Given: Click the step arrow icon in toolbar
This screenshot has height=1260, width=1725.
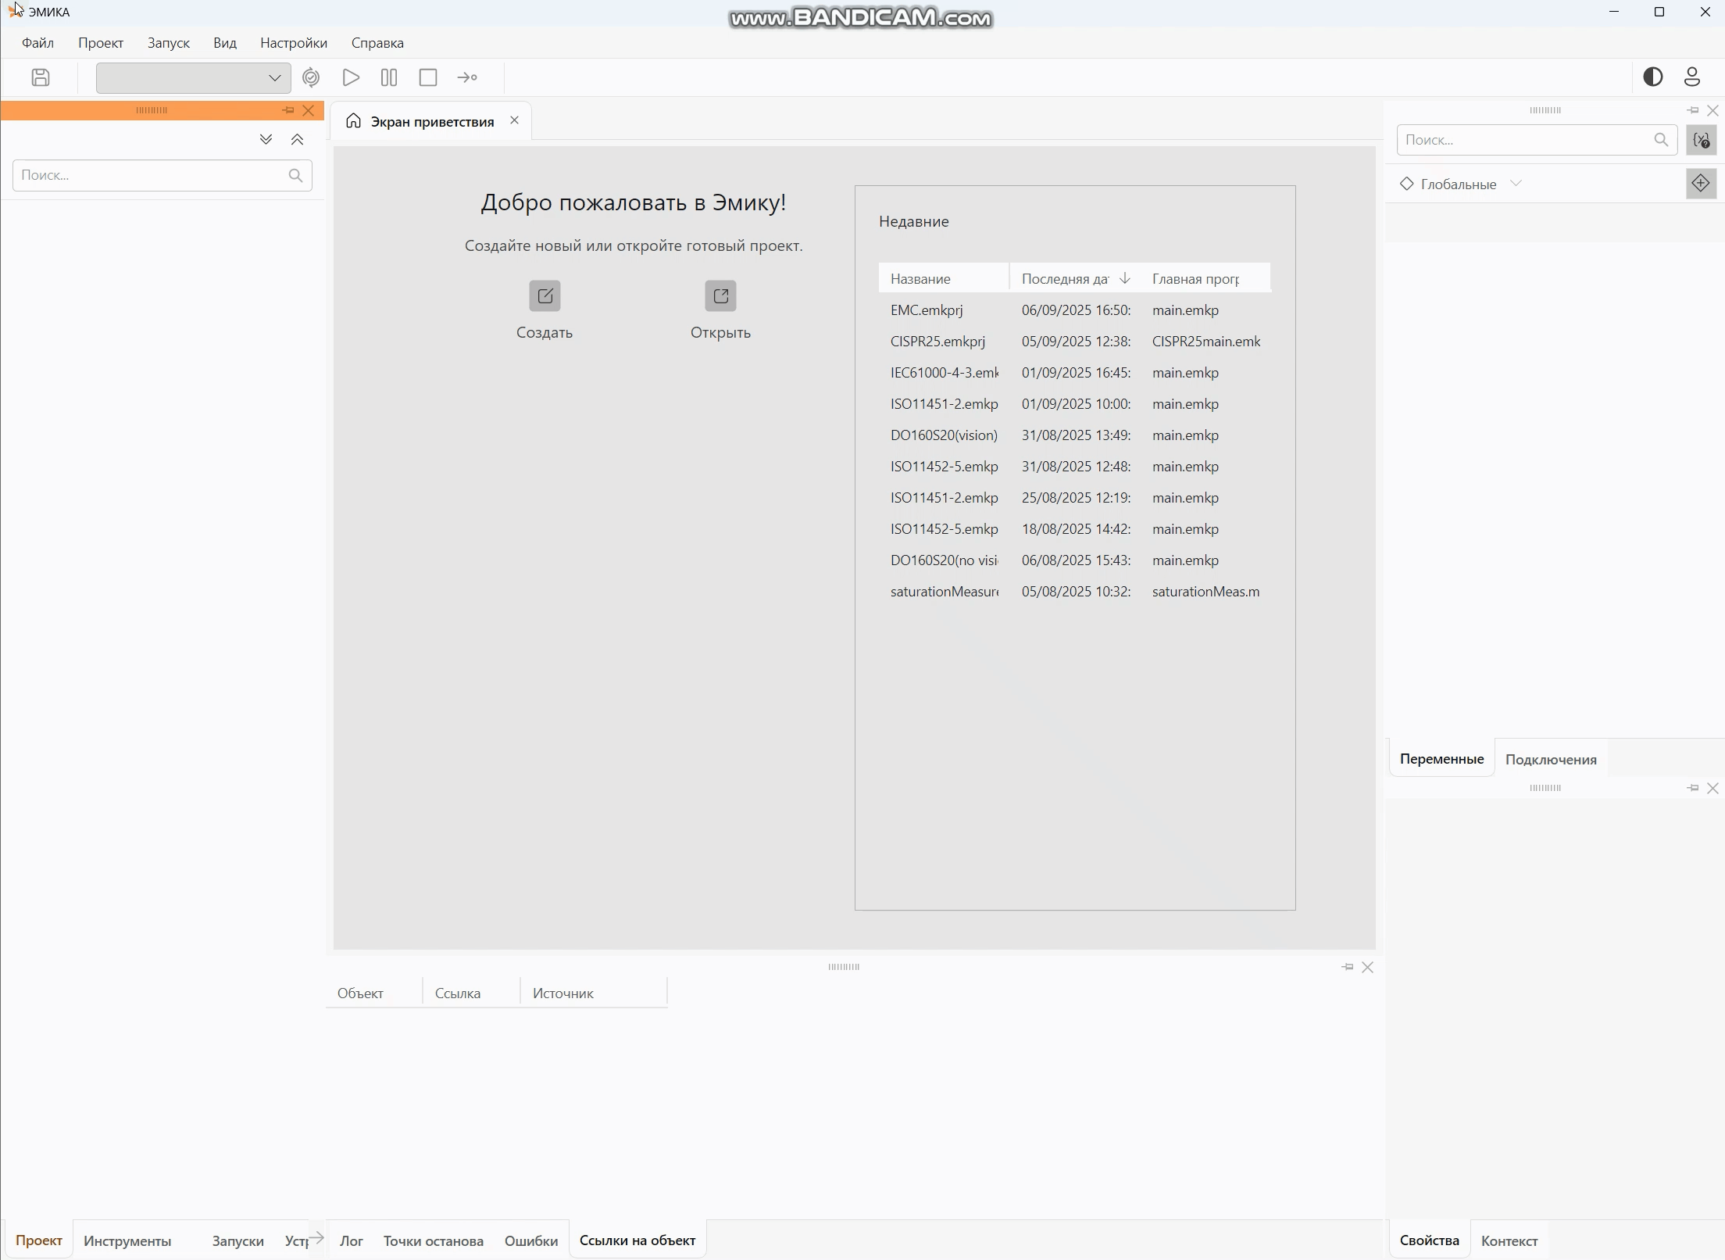Looking at the screenshot, I should pyautogui.click(x=467, y=77).
